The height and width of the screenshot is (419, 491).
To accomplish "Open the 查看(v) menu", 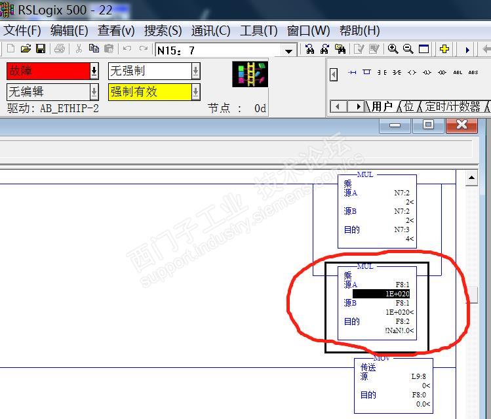I will pyautogui.click(x=116, y=31).
